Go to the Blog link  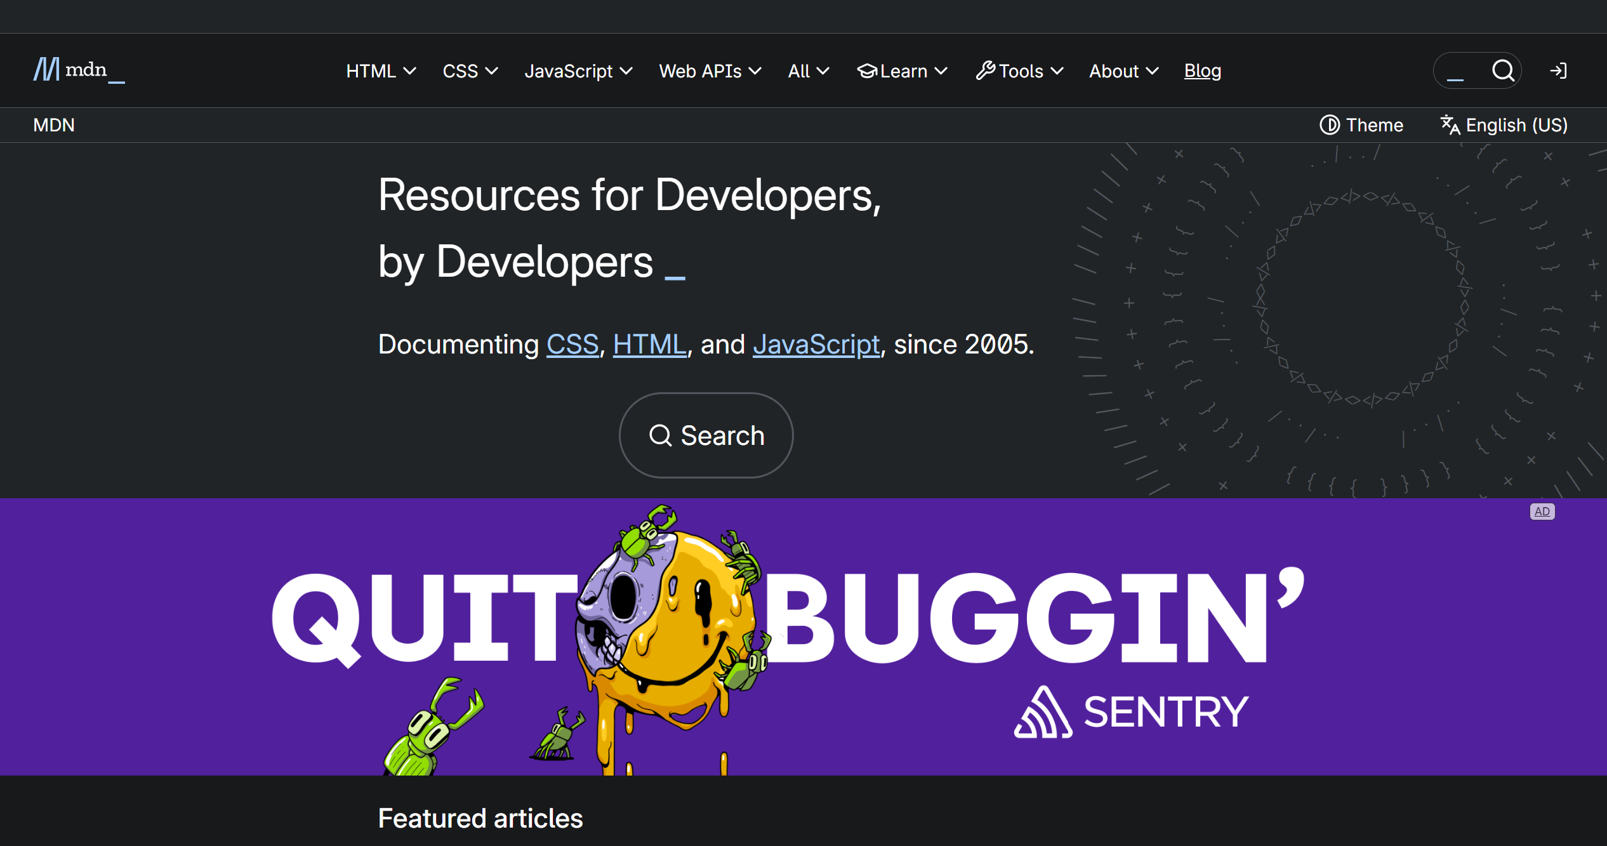[x=1202, y=71]
